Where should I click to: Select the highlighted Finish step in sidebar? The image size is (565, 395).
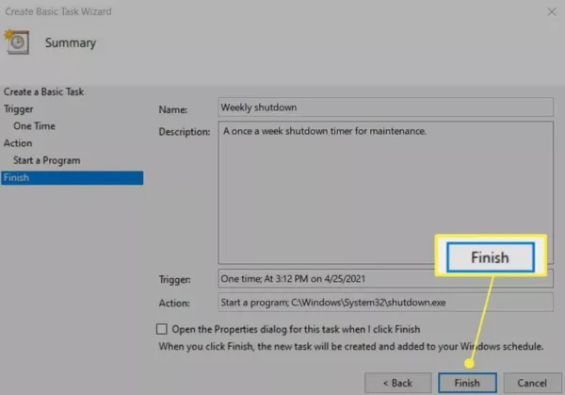73,178
